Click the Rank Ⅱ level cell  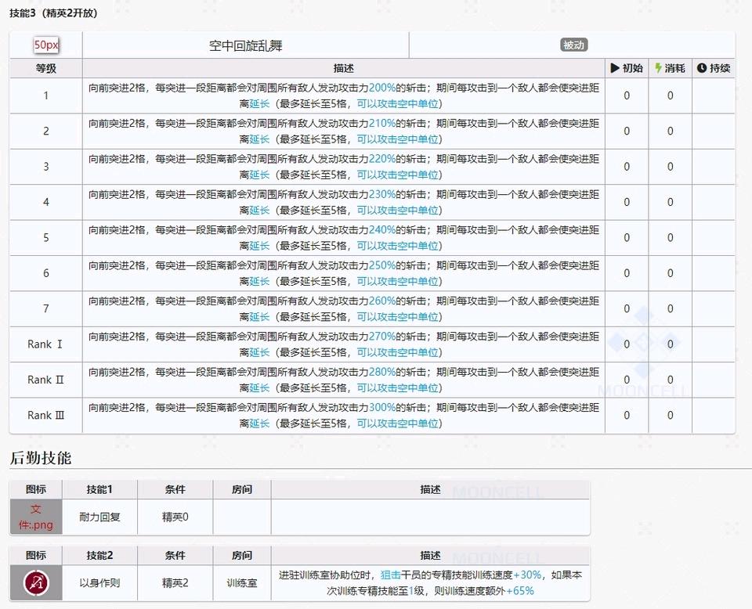pos(46,380)
